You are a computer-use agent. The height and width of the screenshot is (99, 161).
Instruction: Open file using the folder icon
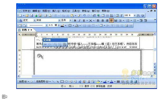(x=27, y=16)
